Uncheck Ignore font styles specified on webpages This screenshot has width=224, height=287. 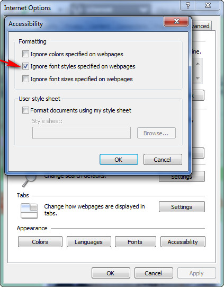(x=25, y=66)
